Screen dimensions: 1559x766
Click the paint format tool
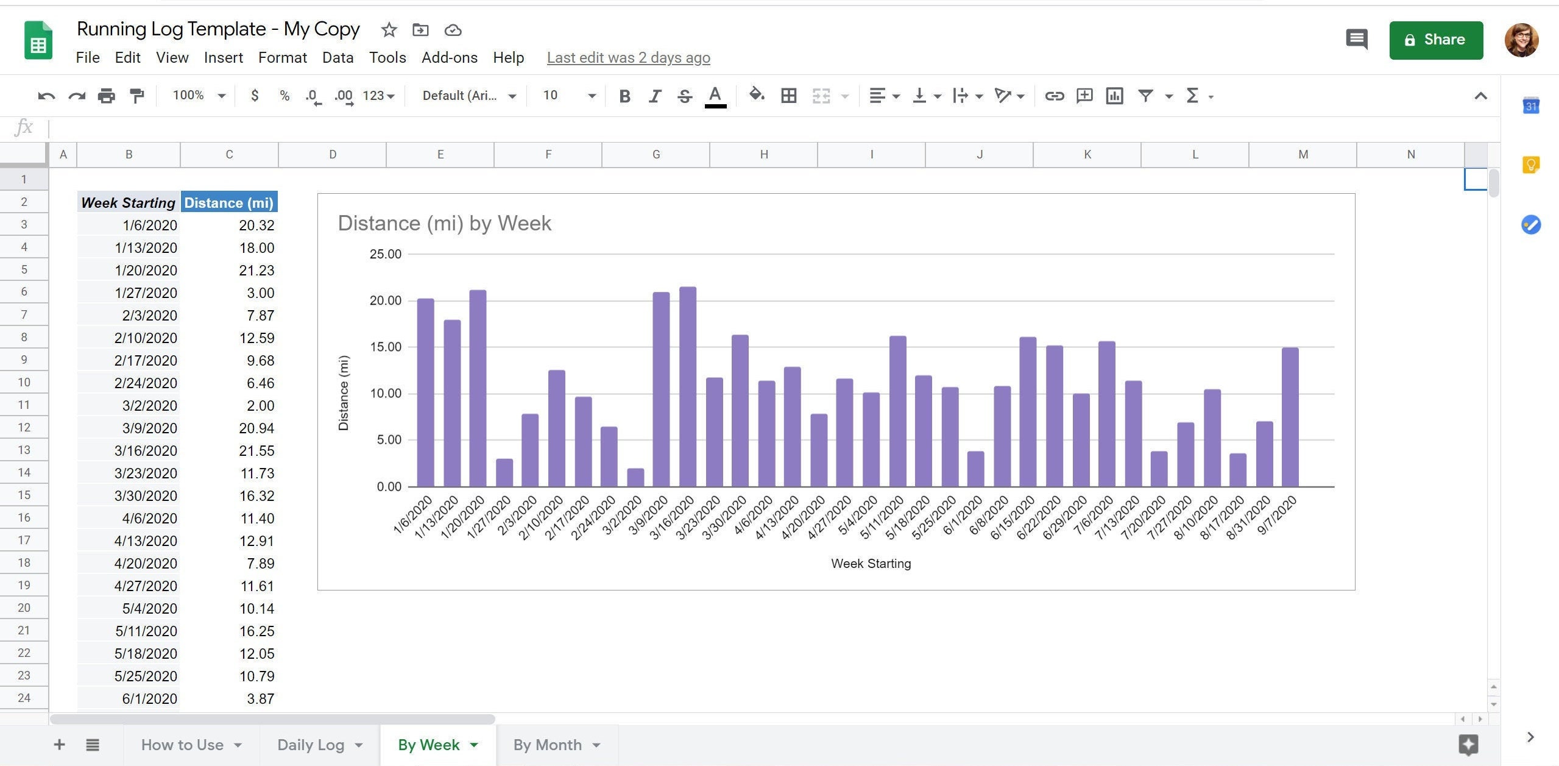pyautogui.click(x=135, y=96)
